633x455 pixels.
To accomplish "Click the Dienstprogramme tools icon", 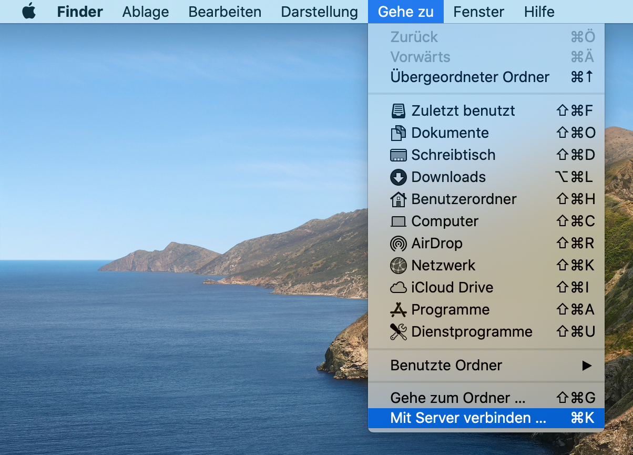I will (x=399, y=332).
